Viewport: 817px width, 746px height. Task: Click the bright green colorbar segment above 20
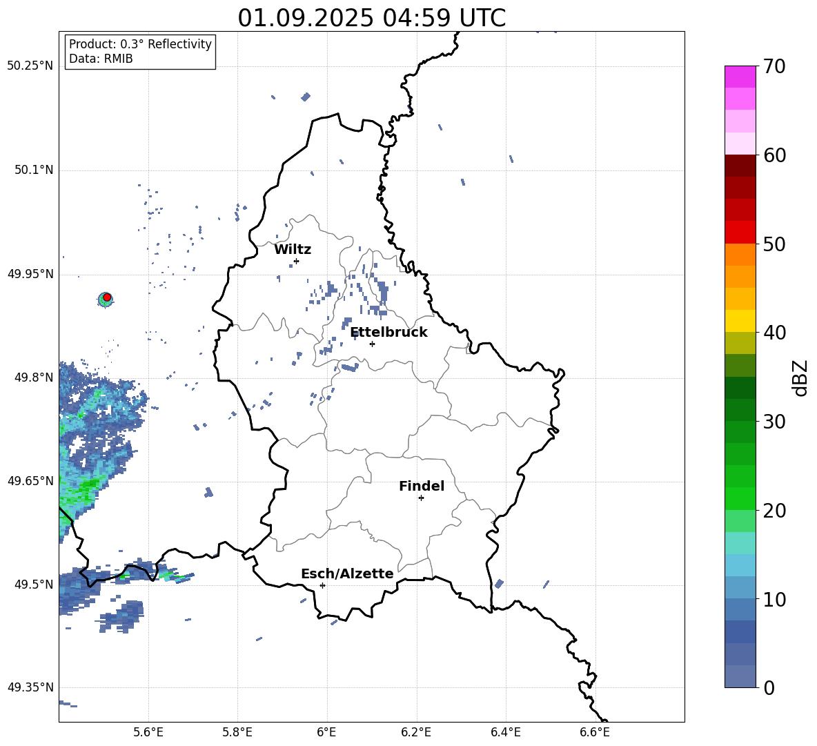740,498
